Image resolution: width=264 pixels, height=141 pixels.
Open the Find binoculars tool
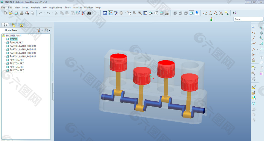click(89, 13)
